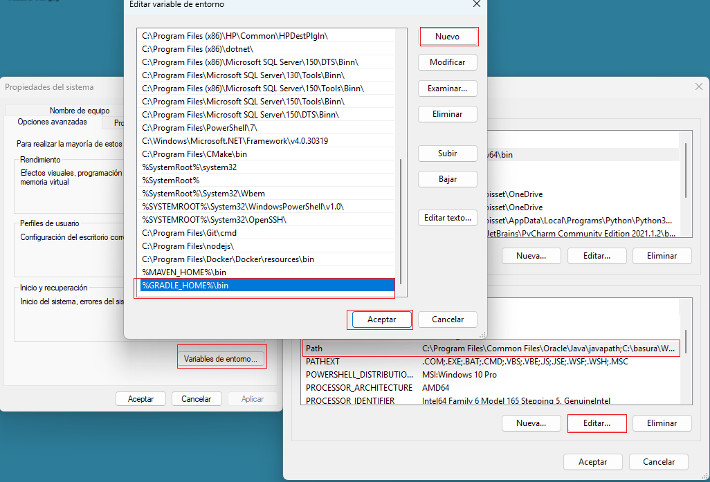
Task: Select the C:\Program Files\nodejs\ entry
Action: (188, 246)
